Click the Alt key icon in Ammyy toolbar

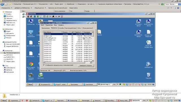point(56,16)
